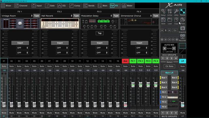
Task: Go to previous snapshot arrow
Action: (x=162, y=30)
